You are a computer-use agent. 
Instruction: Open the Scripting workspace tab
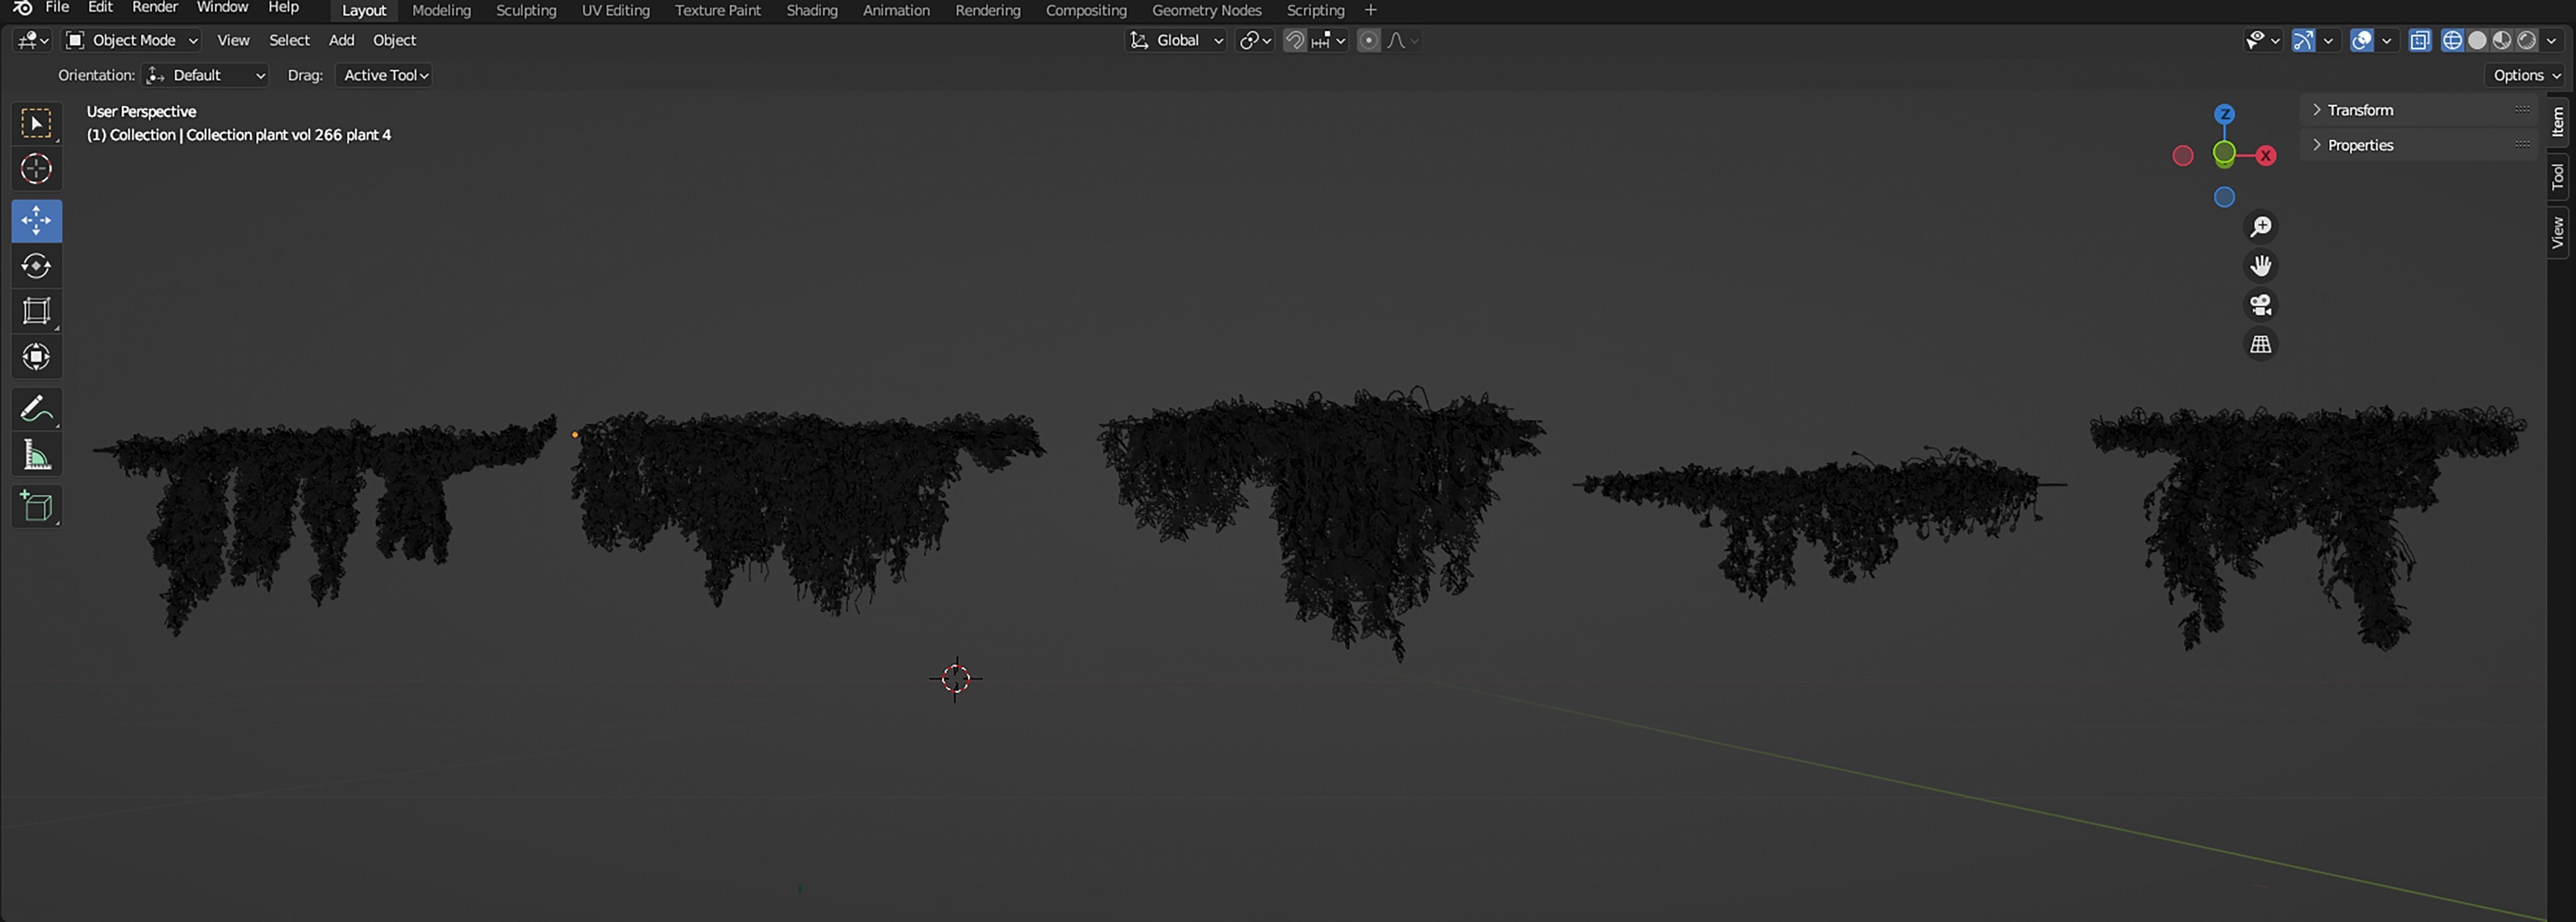coord(1315,10)
